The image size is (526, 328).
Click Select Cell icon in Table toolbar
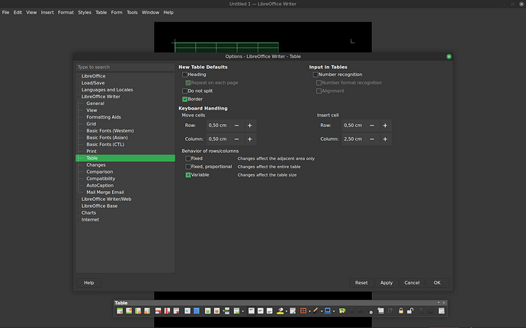tap(188, 311)
